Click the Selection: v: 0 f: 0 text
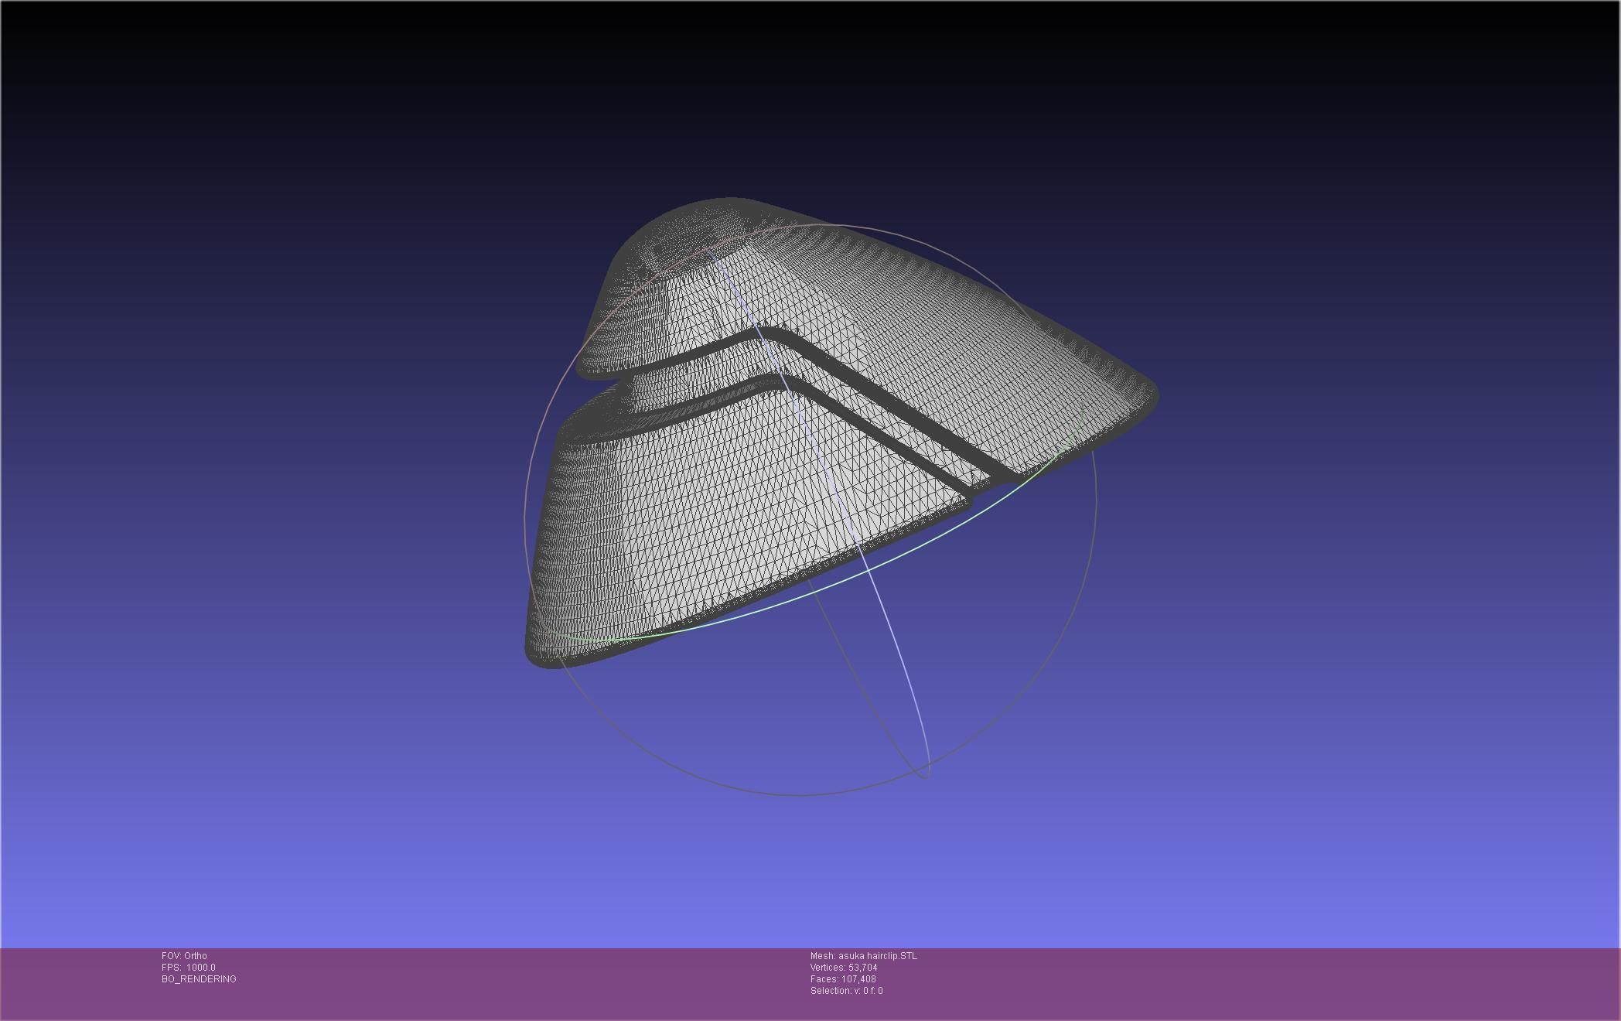The width and height of the screenshot is (1621, 1021). [846, 991]
